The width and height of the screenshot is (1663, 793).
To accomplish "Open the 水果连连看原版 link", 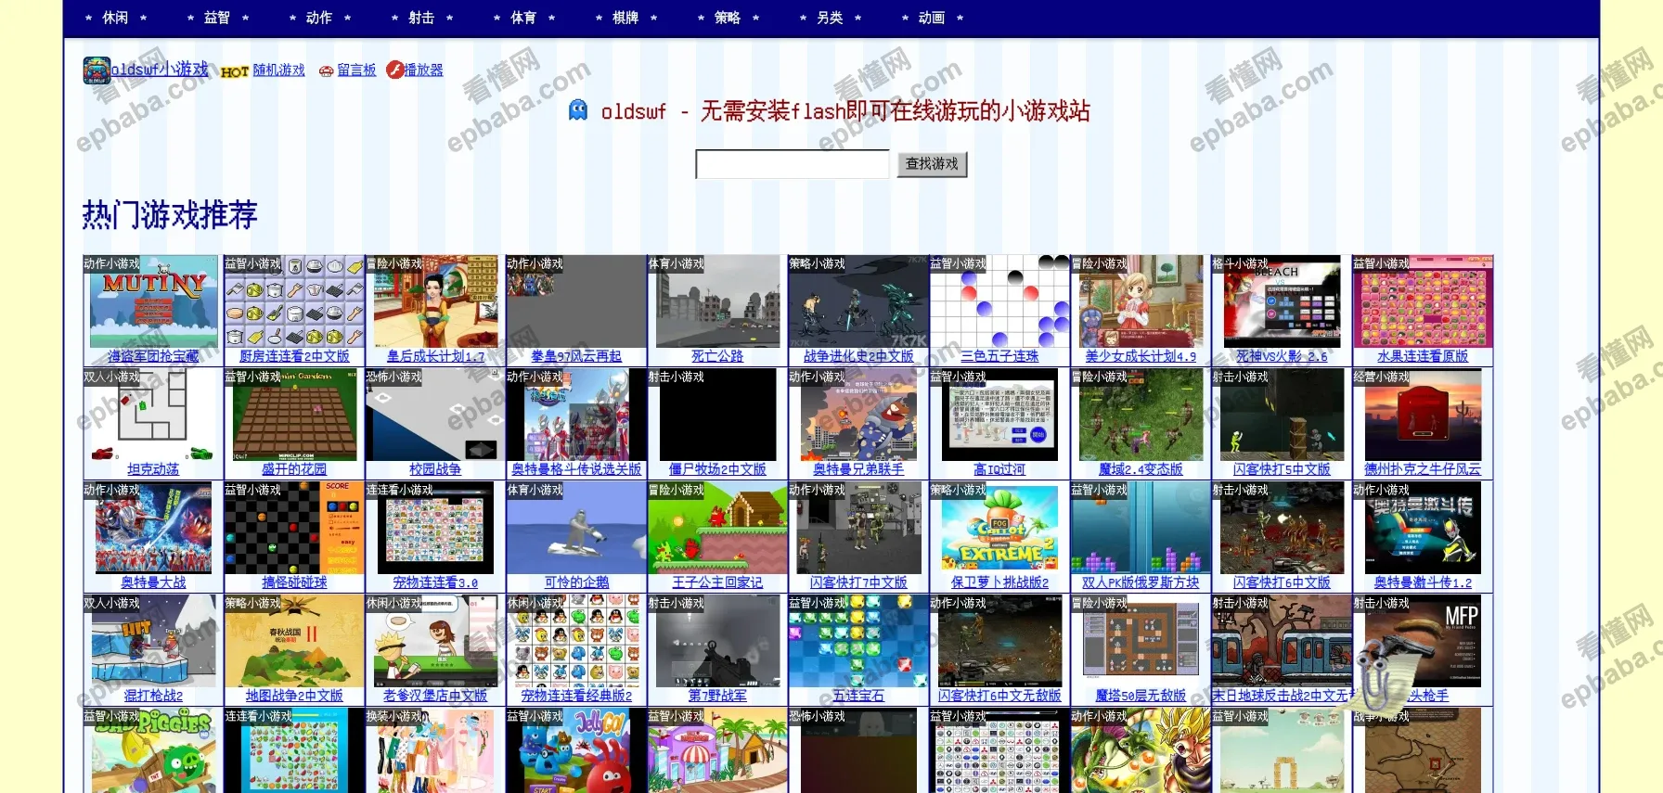I will [1423, 356].
